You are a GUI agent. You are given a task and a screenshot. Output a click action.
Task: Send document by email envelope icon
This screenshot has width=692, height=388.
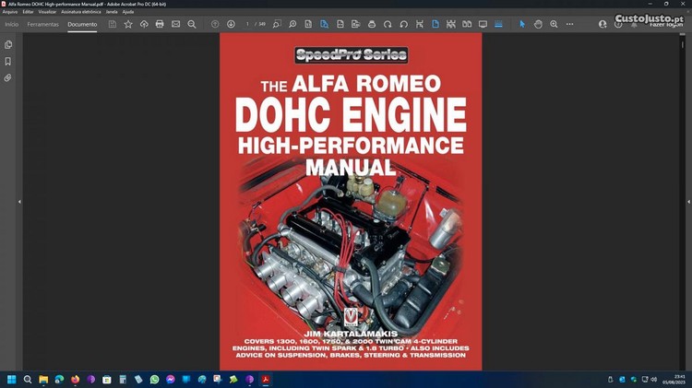click(x=175, y=24)
